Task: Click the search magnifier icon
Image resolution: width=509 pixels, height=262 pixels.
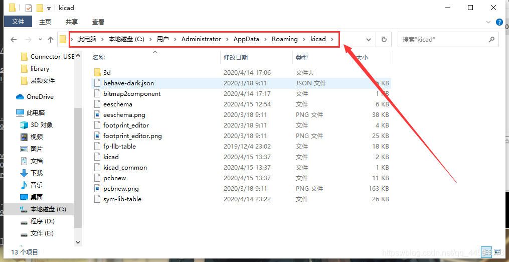Action: click(x=491, y=39)
